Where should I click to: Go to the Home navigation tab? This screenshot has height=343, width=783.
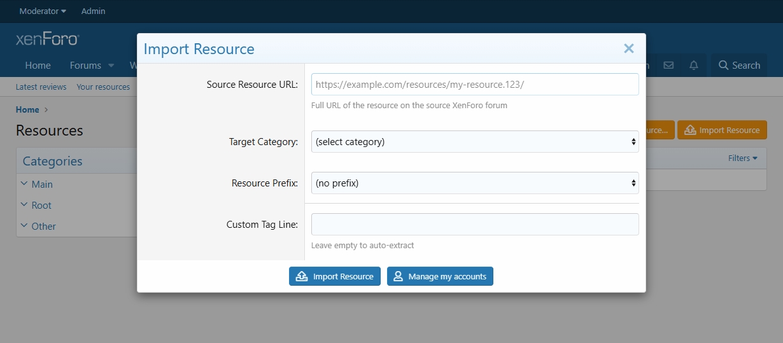coord(38,65)
